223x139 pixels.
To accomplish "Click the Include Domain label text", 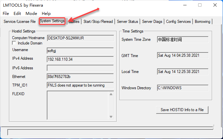I will pyautogui.click(x=30, y=43).
